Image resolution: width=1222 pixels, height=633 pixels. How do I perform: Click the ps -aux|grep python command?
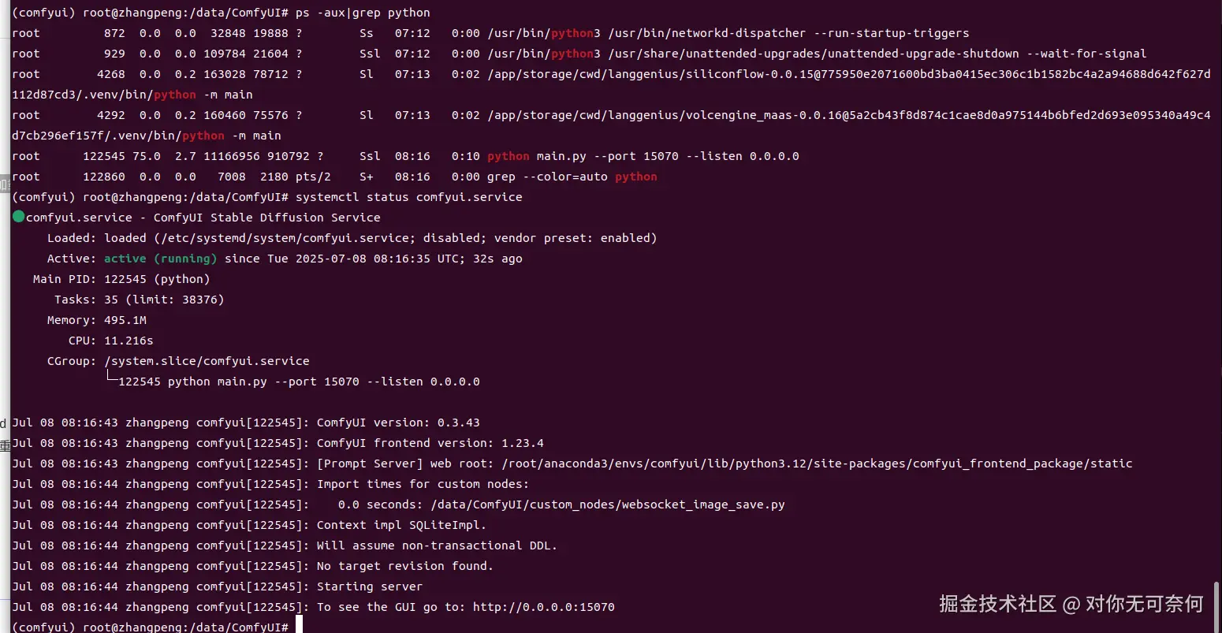coord(363,13)
